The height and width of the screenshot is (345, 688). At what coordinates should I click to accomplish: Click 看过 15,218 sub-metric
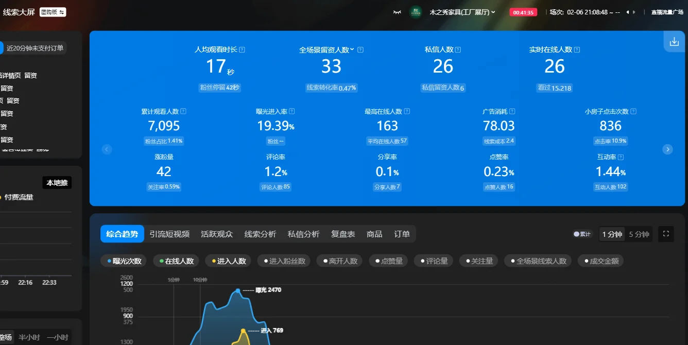tap(555, 88)
